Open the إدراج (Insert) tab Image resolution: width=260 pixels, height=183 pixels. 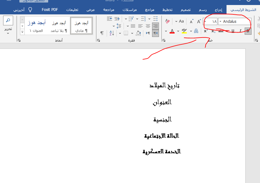[x=219, y=10]
